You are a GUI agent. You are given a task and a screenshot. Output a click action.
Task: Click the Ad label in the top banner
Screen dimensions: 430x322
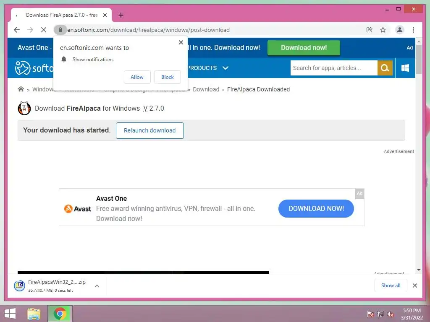[x=409, y=48]
